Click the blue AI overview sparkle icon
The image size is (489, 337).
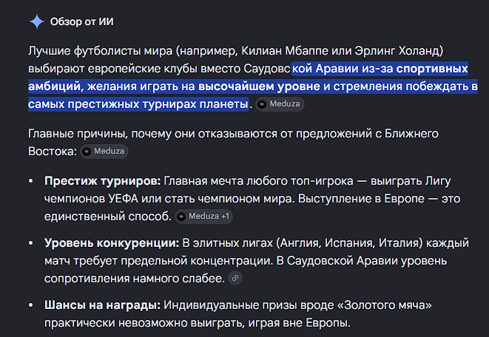tap(37, 22)
